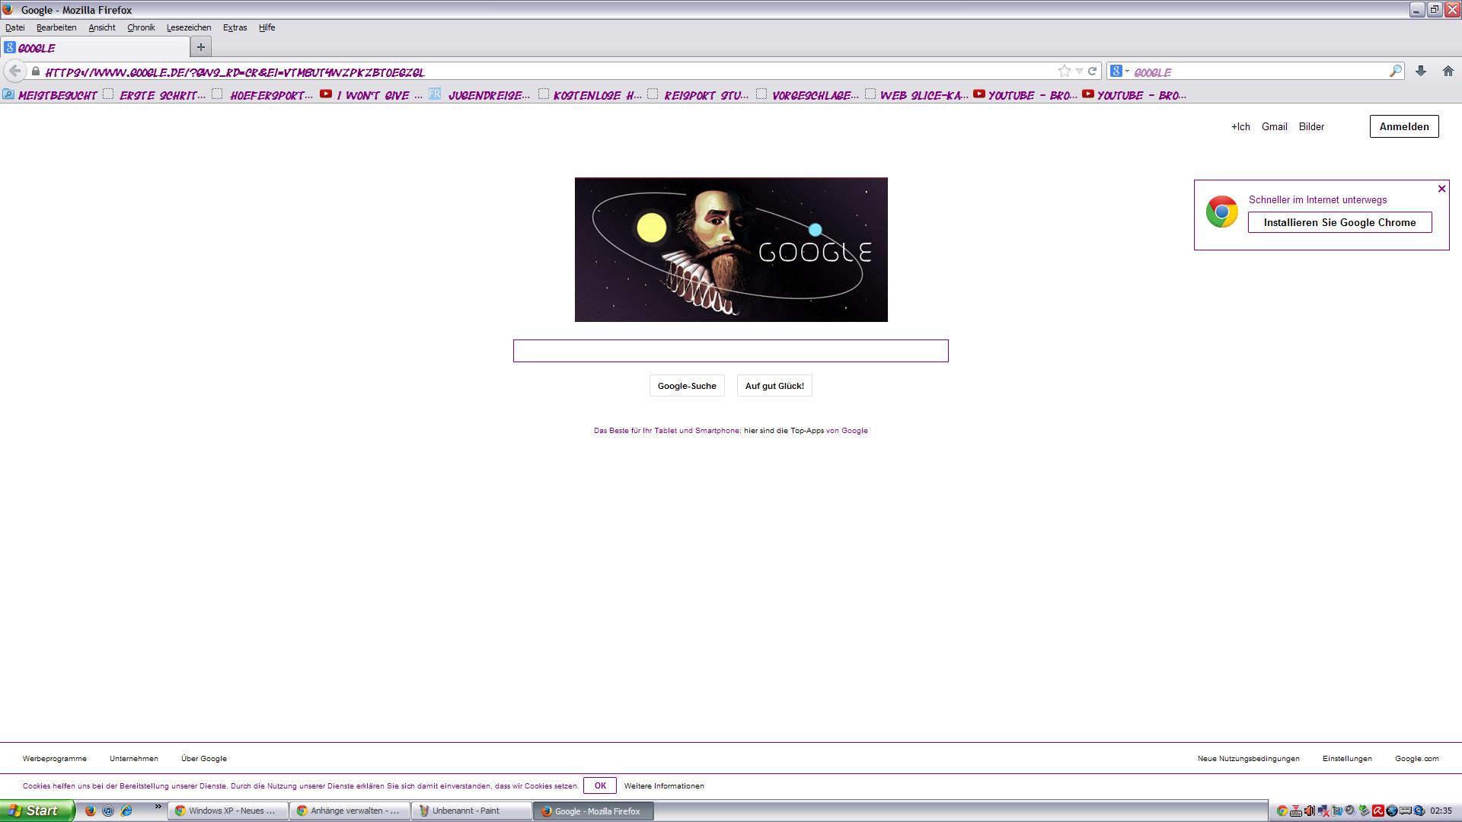Click the bookmark star icon in address bar

[x=1064, y=71]
